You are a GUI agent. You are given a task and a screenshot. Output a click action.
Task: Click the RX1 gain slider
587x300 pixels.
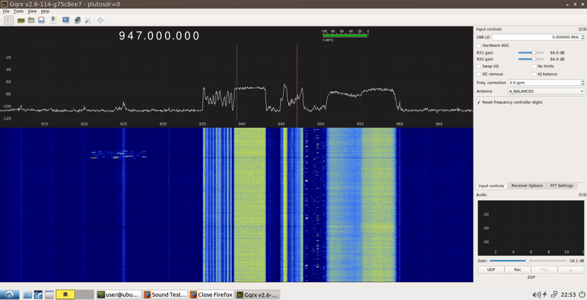coord(531,52)
